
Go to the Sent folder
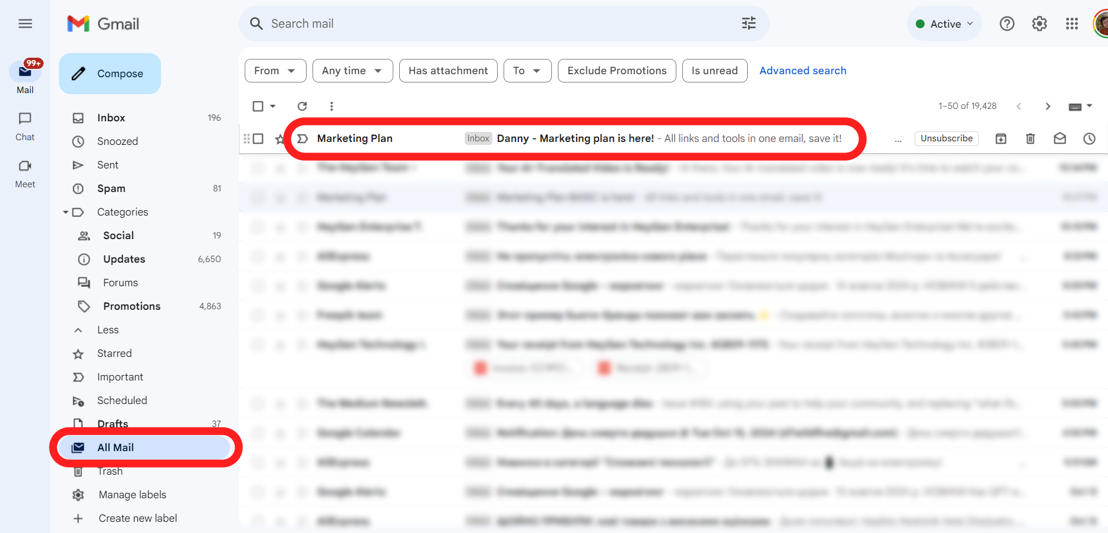point(108,165)
